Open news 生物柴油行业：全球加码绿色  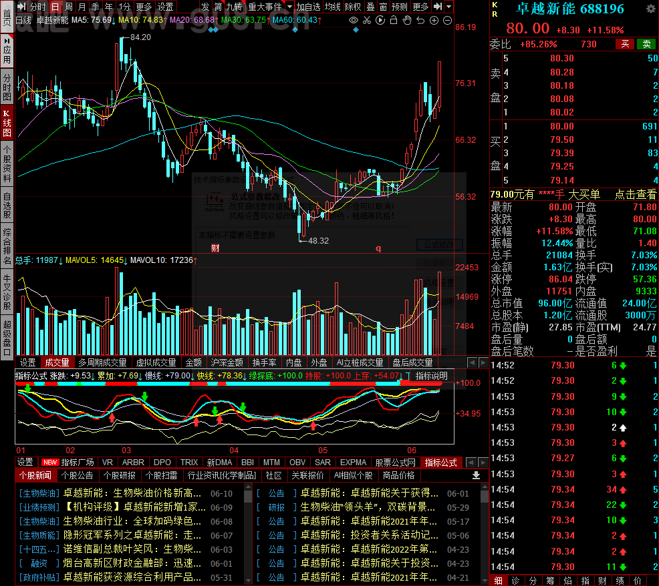[132, 521]
